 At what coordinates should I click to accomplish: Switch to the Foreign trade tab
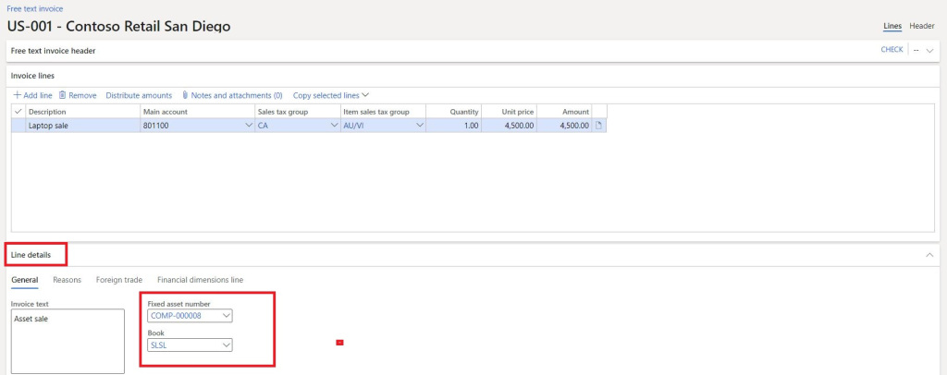(118, 280)
